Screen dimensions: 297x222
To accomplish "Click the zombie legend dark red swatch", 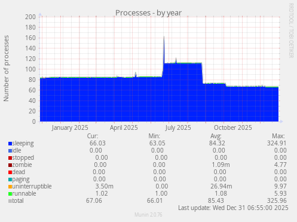I will tap(10, 165).
